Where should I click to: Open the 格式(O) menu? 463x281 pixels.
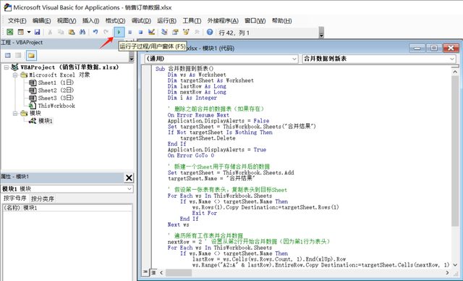coord(116,21)
